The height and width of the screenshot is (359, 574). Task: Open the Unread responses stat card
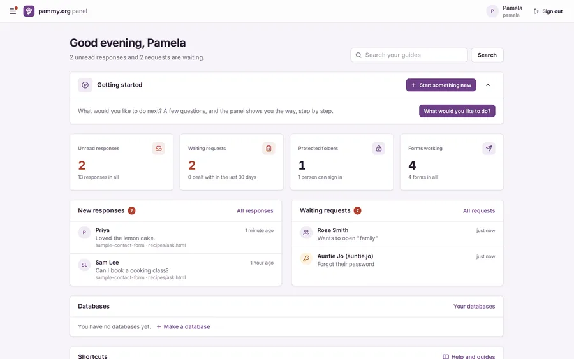(x=122, y=162)
